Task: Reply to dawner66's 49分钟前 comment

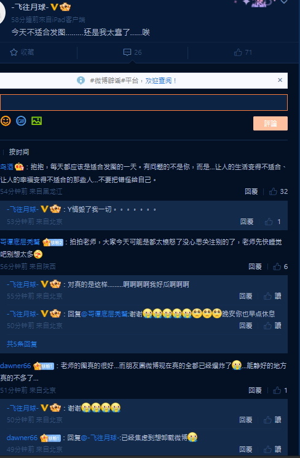Action: pyautogui.click(x=245, y=449)
